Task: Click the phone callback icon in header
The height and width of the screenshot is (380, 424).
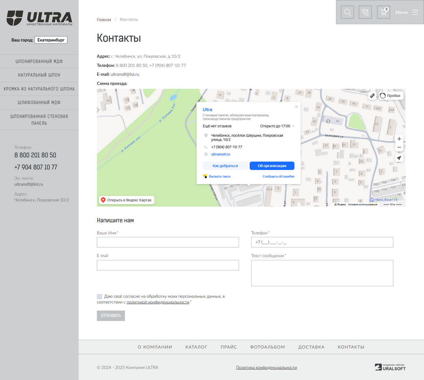Action: [365, 12]
